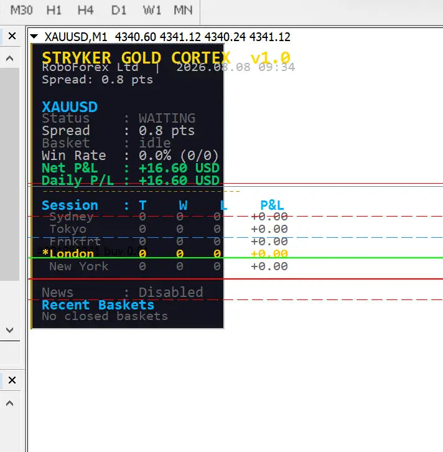Click the No closed baskets message
443x452 pixels.
click(x=105, y=316)
